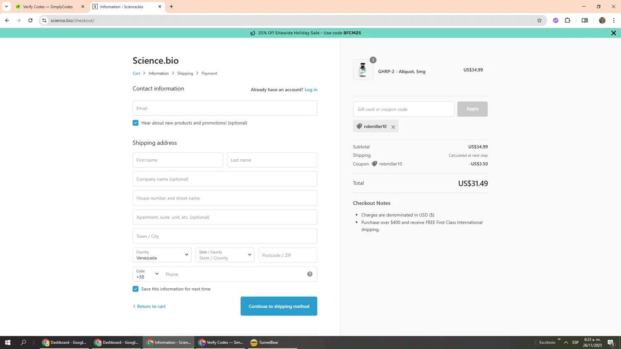Click the Information breadcrumb step
This screenshot has height=349, width=621.
(x=159, y=73)
